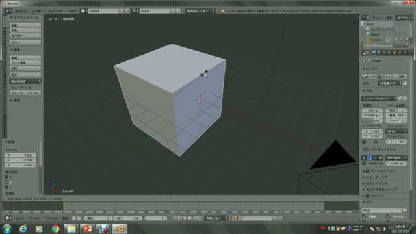Select anti-aliasing sample 16
The height and width of the screenshot is (234, 416).
(380, 157)
